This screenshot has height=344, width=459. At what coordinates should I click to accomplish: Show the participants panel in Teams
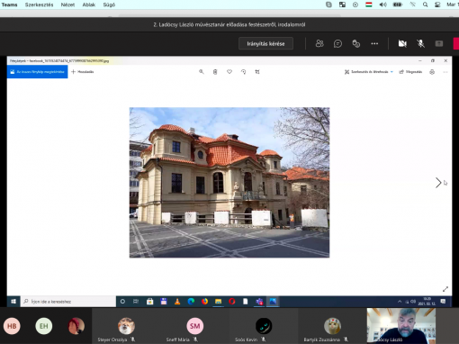pyautogui.click(x=319, y=44)
